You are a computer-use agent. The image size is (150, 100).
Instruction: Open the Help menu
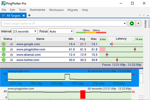click(x=85, y=10)
